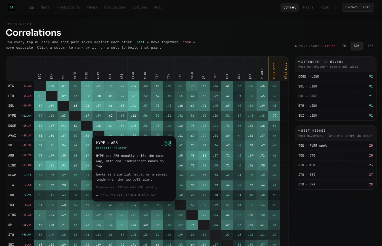Rank by the TON column header
Screen dimensions: 382x246
tap(169, 69)
